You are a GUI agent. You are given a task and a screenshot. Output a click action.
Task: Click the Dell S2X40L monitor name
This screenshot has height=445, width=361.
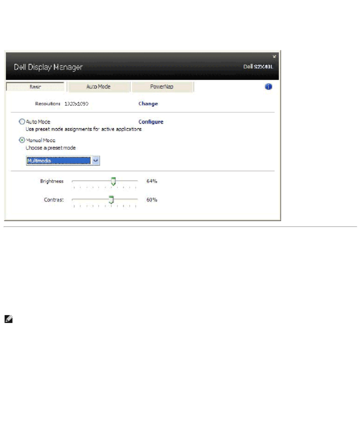(258, 66)
